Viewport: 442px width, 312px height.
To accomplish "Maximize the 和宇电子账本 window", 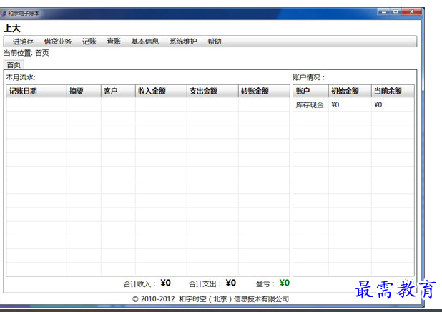I will click(x=394, y=11).
